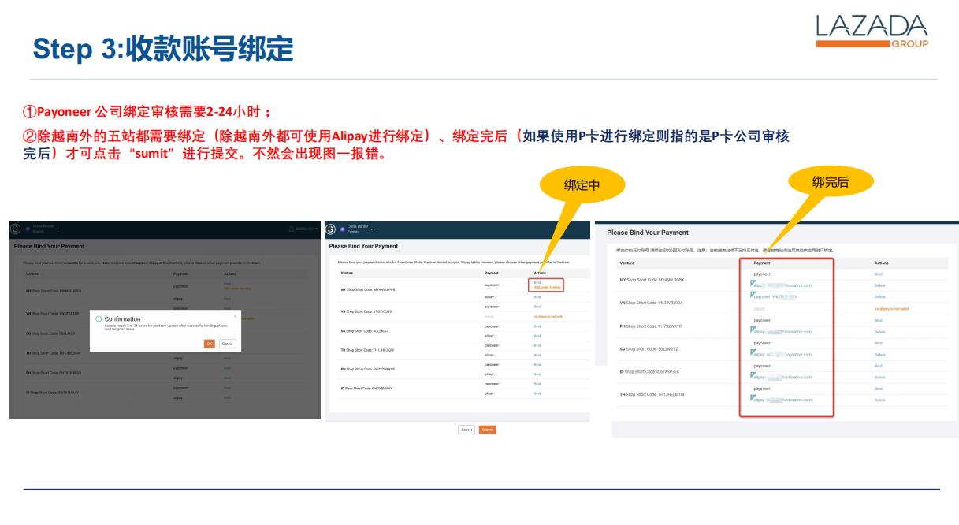Click the LAZADA GROUP logo
The height and width of the screenshot is (525, 959).
coord(872,31)
